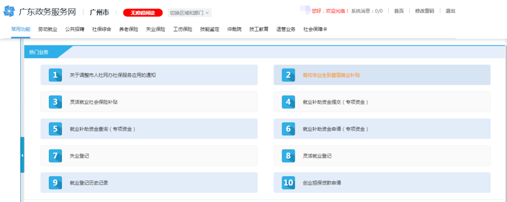Collapse the left sidebar arrow handle
This screenshot has height=202, width=507.
(22, 155)
